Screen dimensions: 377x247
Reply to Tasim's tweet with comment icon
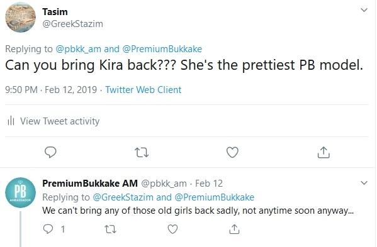[50, 152]
